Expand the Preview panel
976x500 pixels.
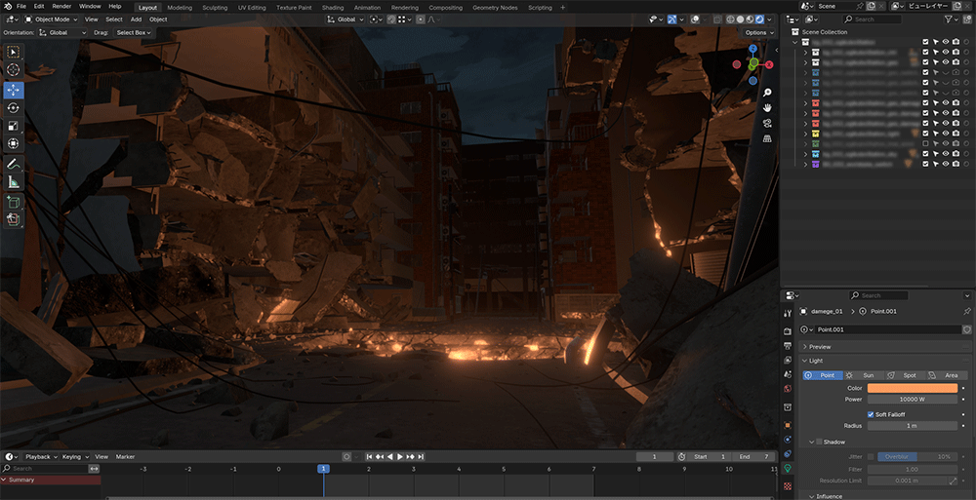click(820, 346)
